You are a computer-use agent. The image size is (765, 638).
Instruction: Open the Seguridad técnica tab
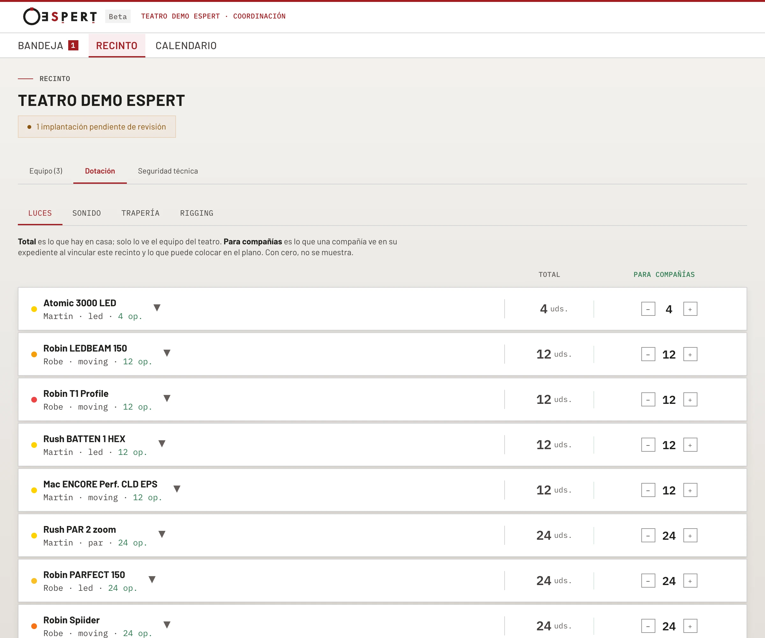click(168, 171)
